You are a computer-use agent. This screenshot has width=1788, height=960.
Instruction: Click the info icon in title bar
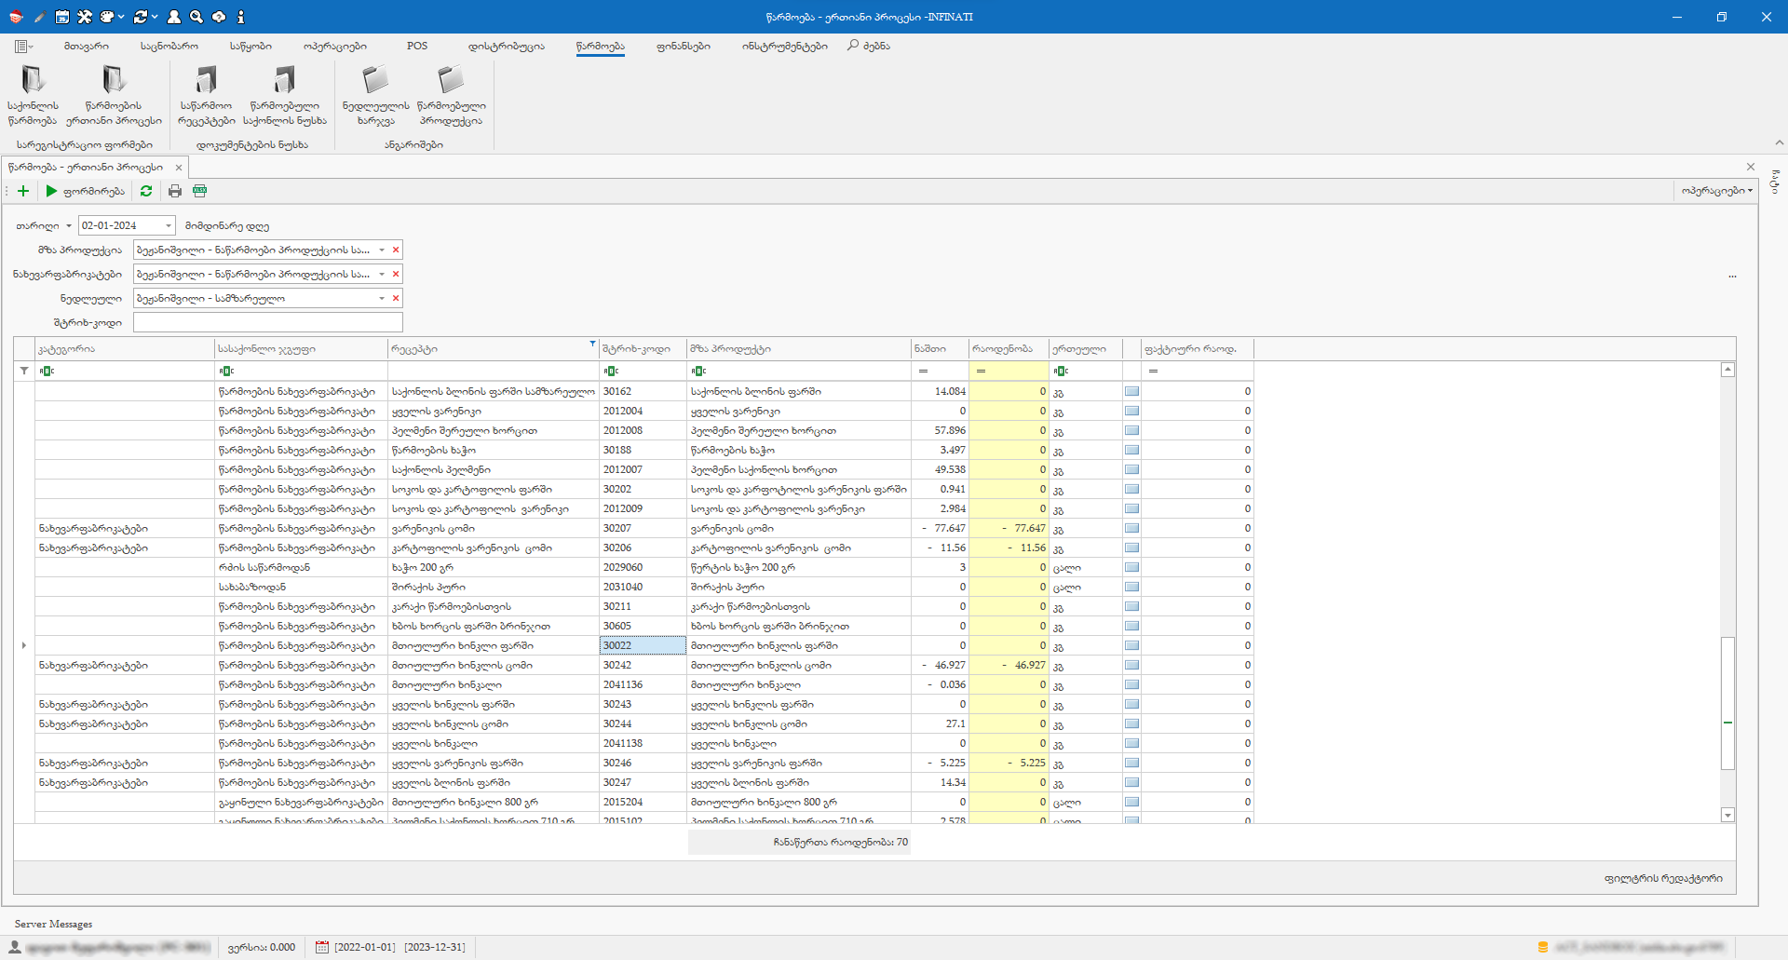point(240,17)
